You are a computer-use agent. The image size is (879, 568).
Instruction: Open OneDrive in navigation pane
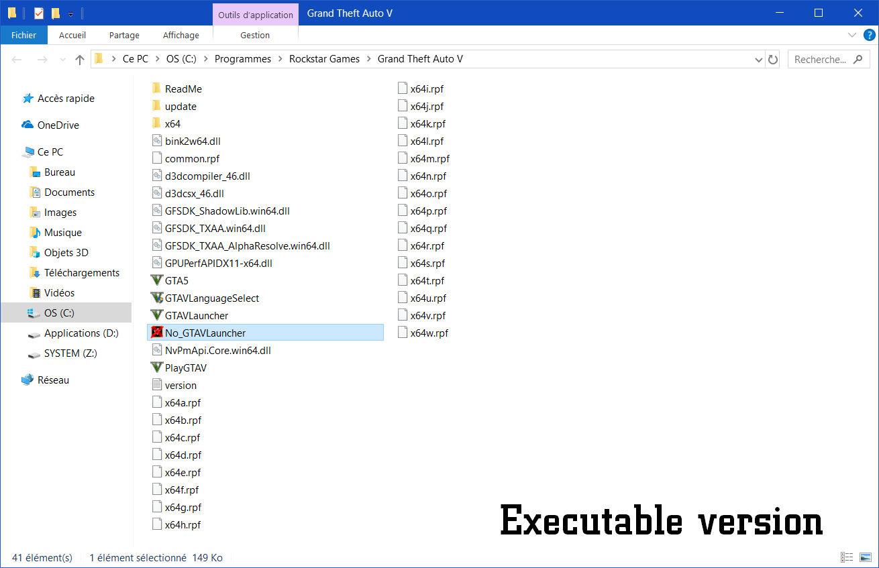[50, 125]
